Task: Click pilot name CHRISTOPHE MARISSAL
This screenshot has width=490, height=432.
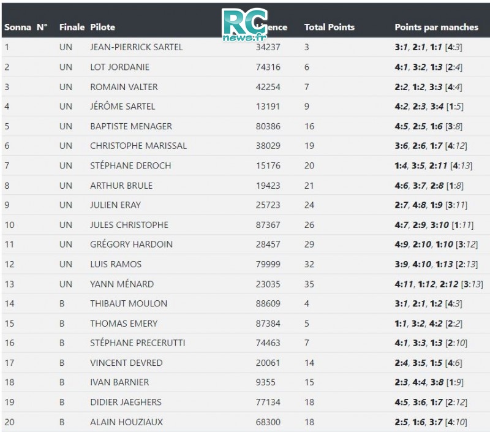Action: tap(138, 146)
